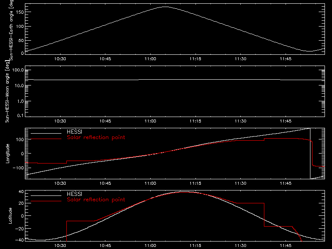This screenshot has width=332, height=249.
Task: Click red legend line sample in Latitude plot
Action: click(x=46, y=201)
